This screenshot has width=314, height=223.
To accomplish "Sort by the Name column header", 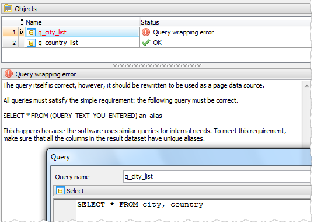I will (x=82, y=22).
